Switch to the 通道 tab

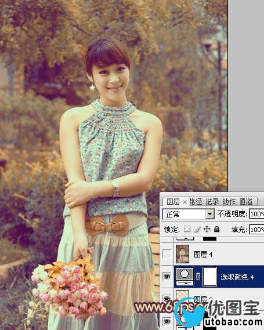(x=246, y=202)
